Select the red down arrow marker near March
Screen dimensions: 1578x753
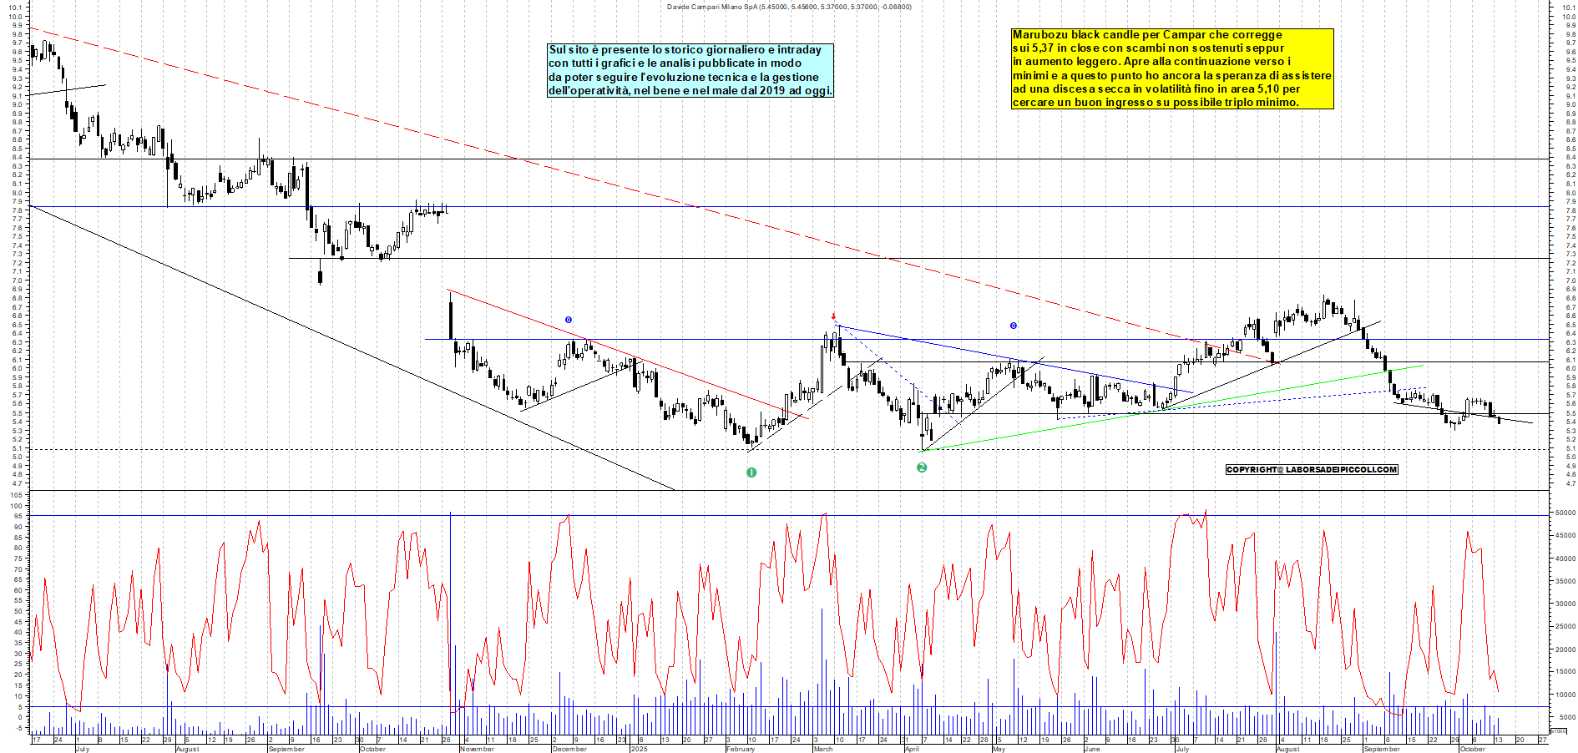point(833,316)
